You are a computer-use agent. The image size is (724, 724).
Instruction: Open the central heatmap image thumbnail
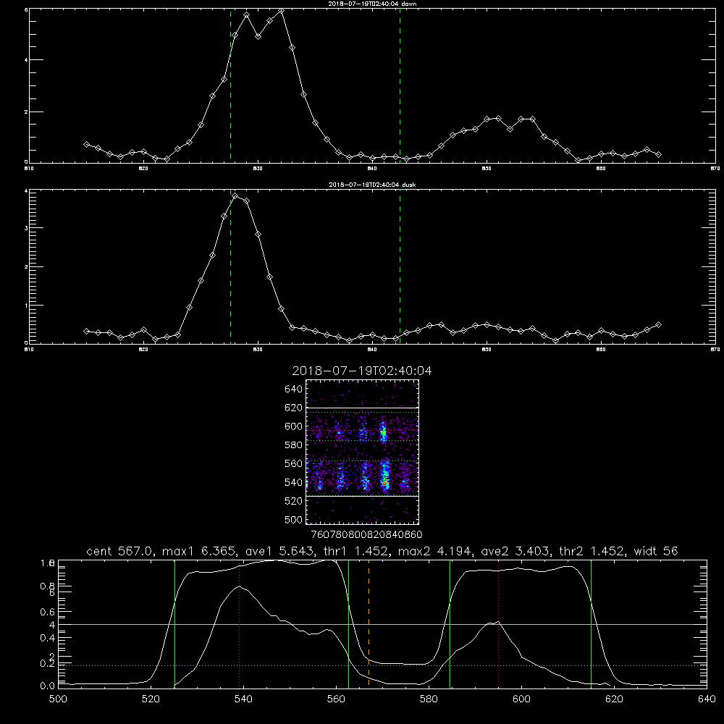point(363,452)
